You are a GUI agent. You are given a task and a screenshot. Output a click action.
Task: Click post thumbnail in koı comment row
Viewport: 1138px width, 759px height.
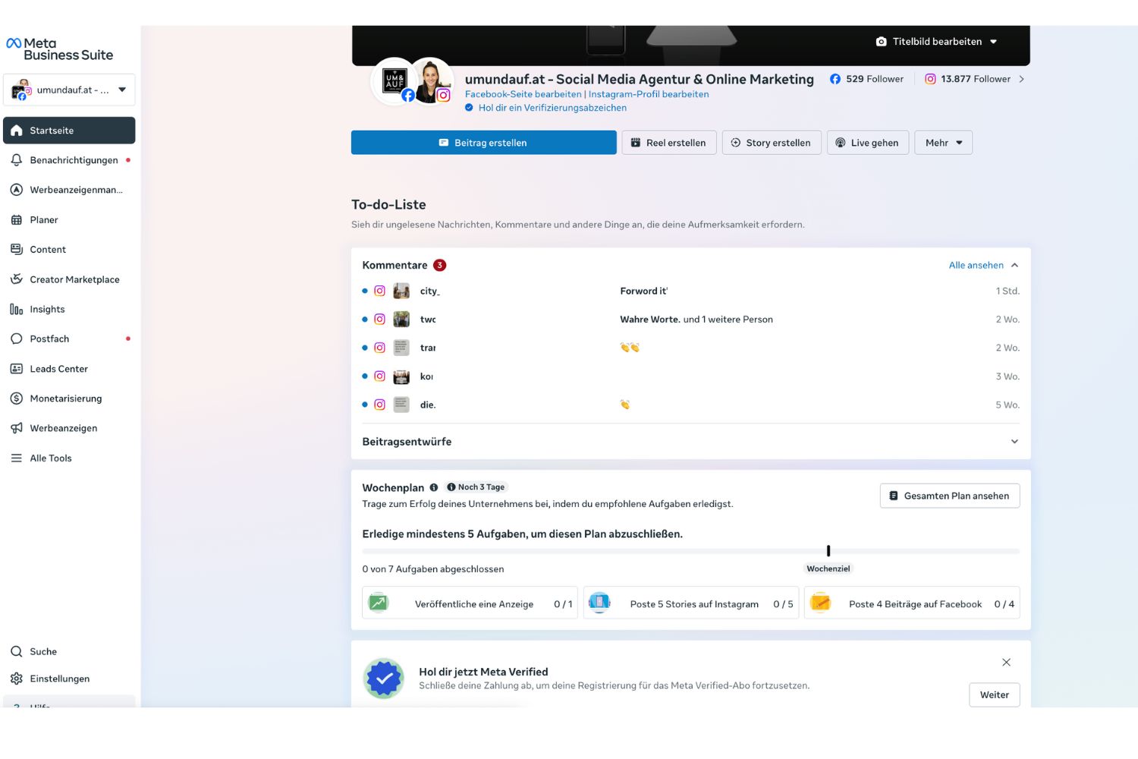401,376
